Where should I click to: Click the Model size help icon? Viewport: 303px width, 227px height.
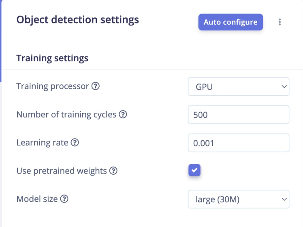coord(64,199)
